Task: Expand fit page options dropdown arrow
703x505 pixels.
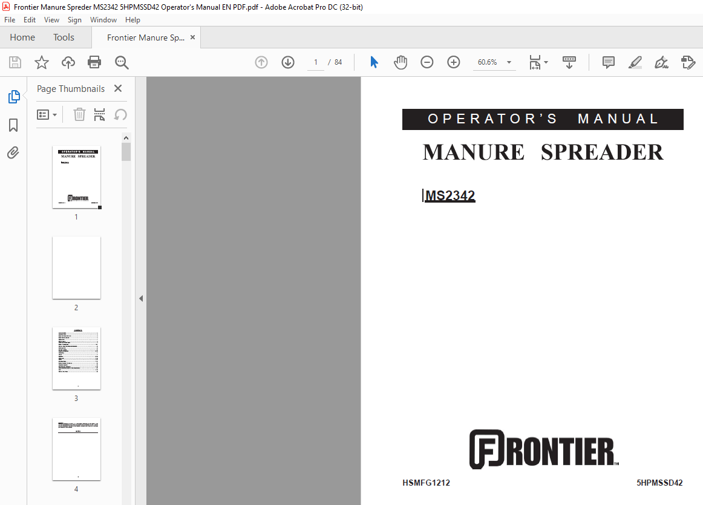Action: [x=546, y=62]
